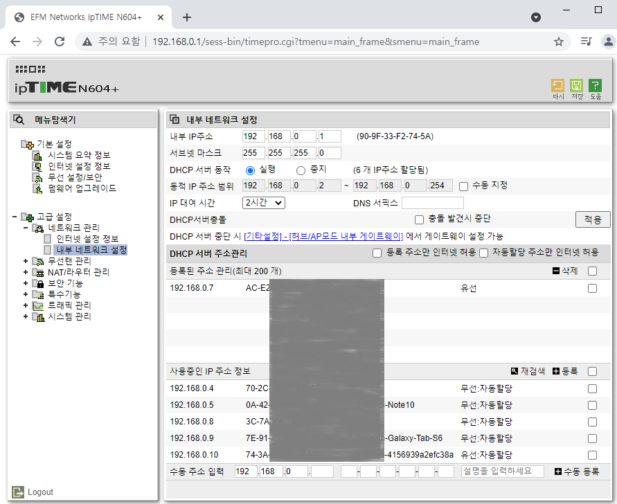Open 인터넷 설정 정보 under 네트워크 관리
This screenshot has width=617, height=504.
[x=87, y=239]
